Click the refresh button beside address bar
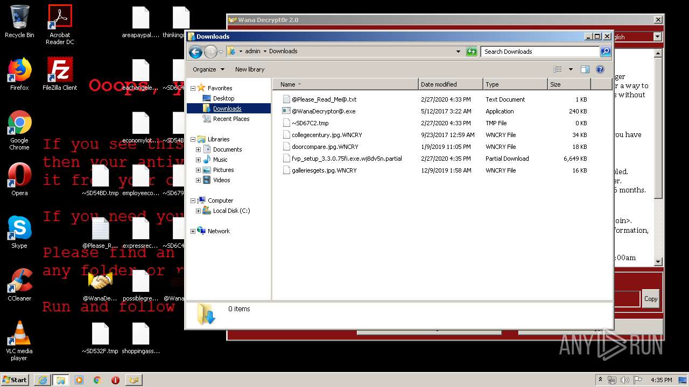The width and height of the screenshot is (689, 387). coord(472,52)
